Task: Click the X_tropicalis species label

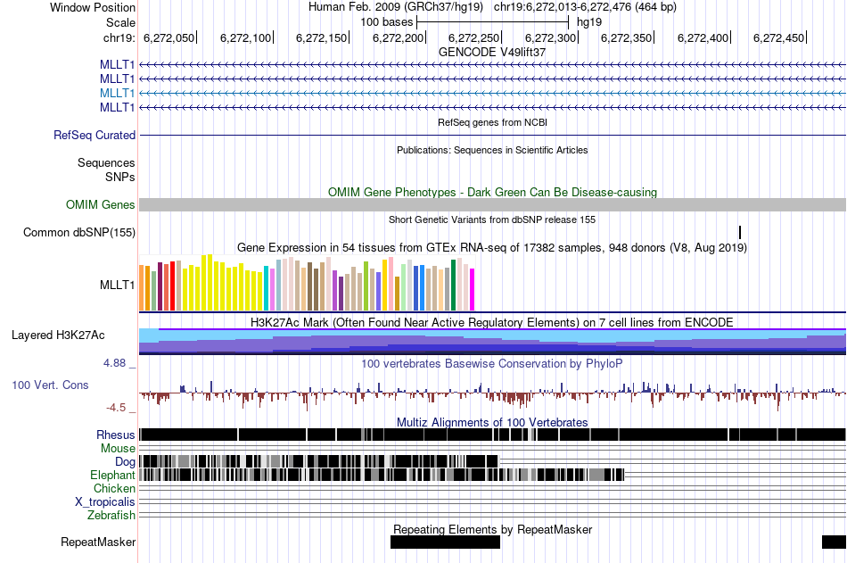Action: point(105,502)
